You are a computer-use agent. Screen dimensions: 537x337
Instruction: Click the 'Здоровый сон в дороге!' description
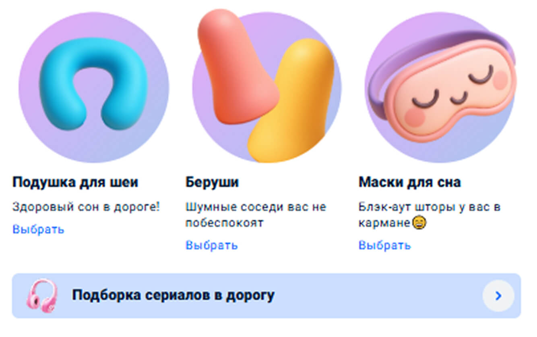point(86,207)
